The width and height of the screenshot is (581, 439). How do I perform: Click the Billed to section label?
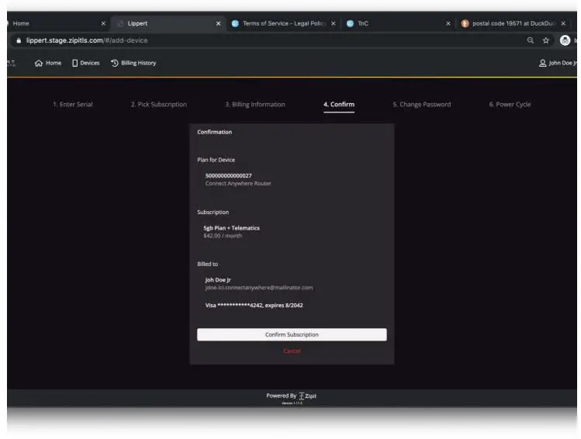[x=208, y=264]
